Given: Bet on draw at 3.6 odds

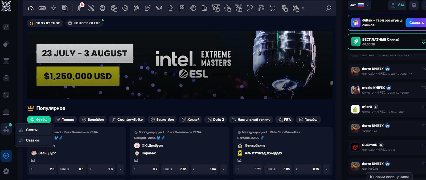Looking at the screenshot, I should tap(72, 169).
